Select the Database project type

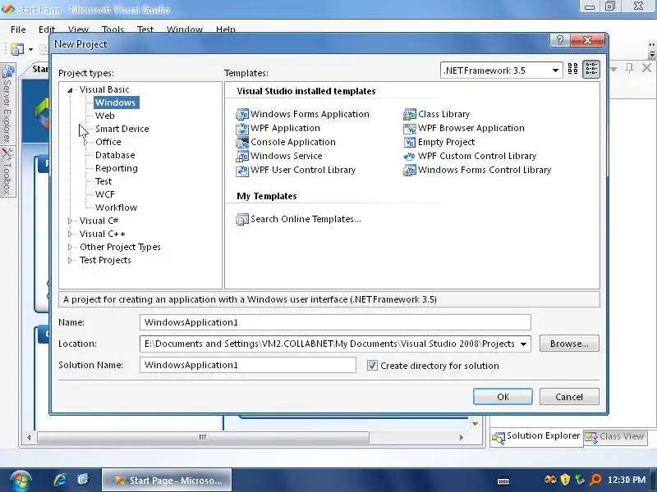click(115, 155)
